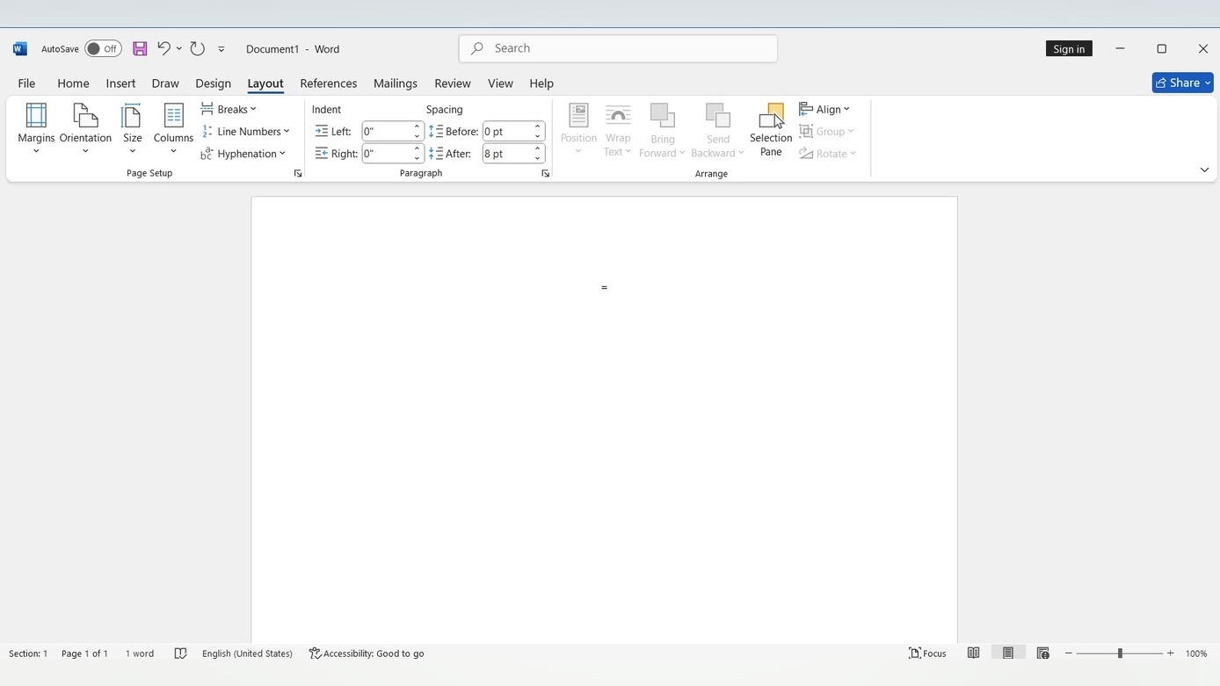This screenshot has width=1220, height=686.
Task: Click the Section: 1 status indicator
Action: (x=28, y=654)
